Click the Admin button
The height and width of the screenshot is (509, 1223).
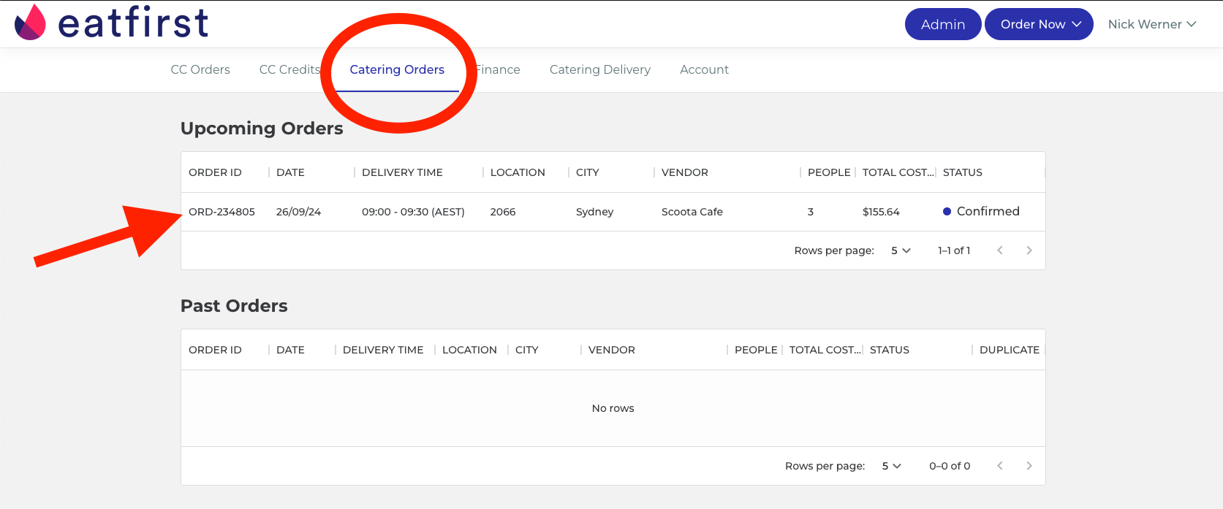(943, 24)
